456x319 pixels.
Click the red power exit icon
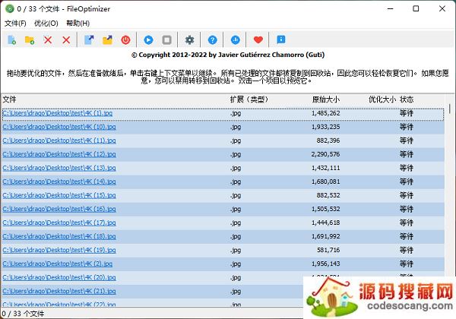click(x=125, y=39)
